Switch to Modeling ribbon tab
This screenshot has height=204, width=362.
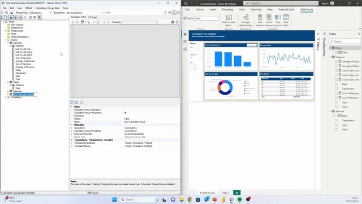pyautogui.click(x=227, y=10)
